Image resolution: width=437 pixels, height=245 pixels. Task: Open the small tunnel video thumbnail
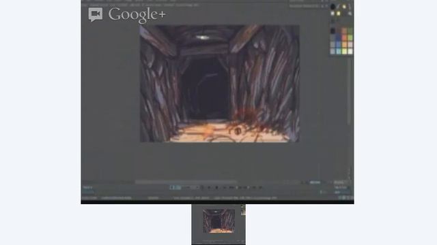pos(218,225)
